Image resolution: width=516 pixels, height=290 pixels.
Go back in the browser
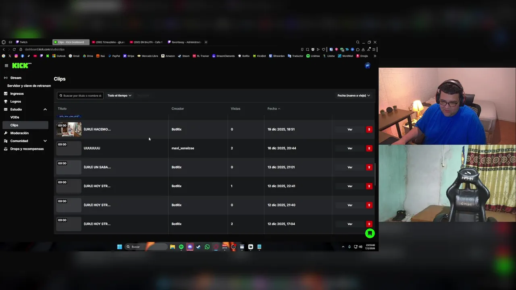(4, 50)
